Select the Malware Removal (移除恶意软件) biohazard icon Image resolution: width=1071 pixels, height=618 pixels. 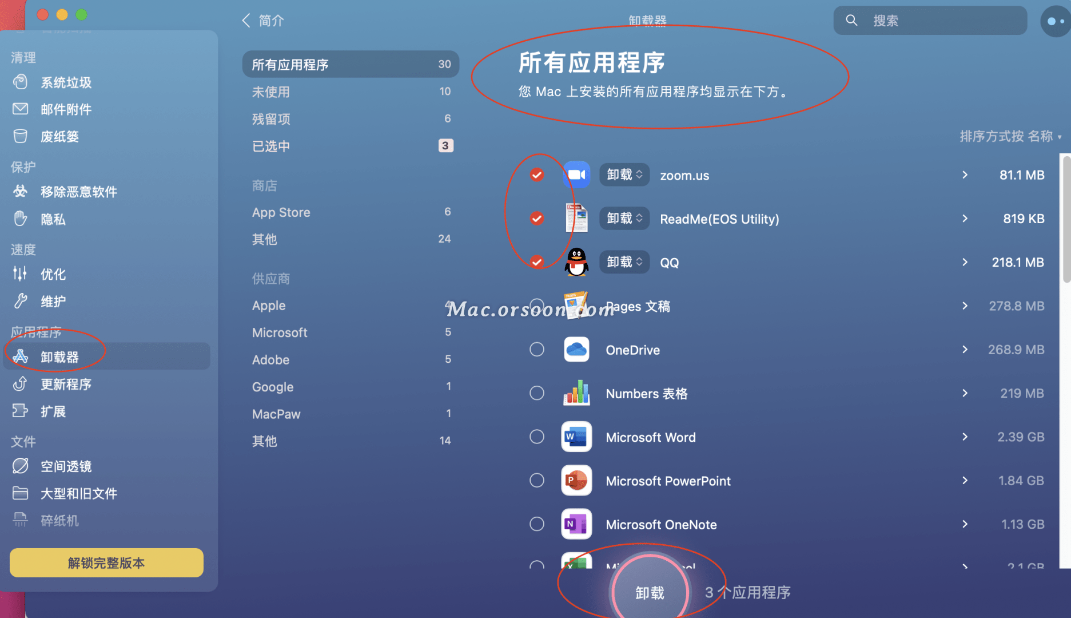(x=21, y=191)
